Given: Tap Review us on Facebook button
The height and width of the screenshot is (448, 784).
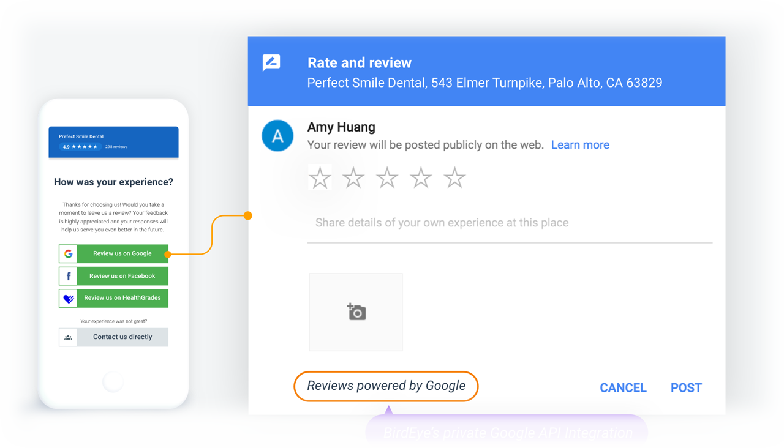Looking at the screenshot, I should tap(113, 276).
